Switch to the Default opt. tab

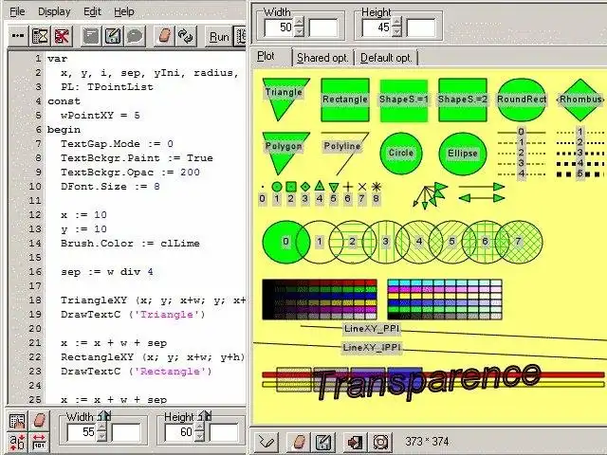click(x=386, y=58)
